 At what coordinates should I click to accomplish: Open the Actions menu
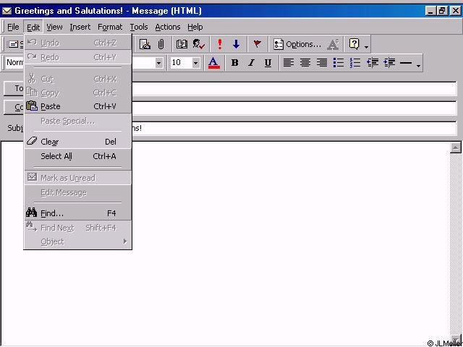168,27
